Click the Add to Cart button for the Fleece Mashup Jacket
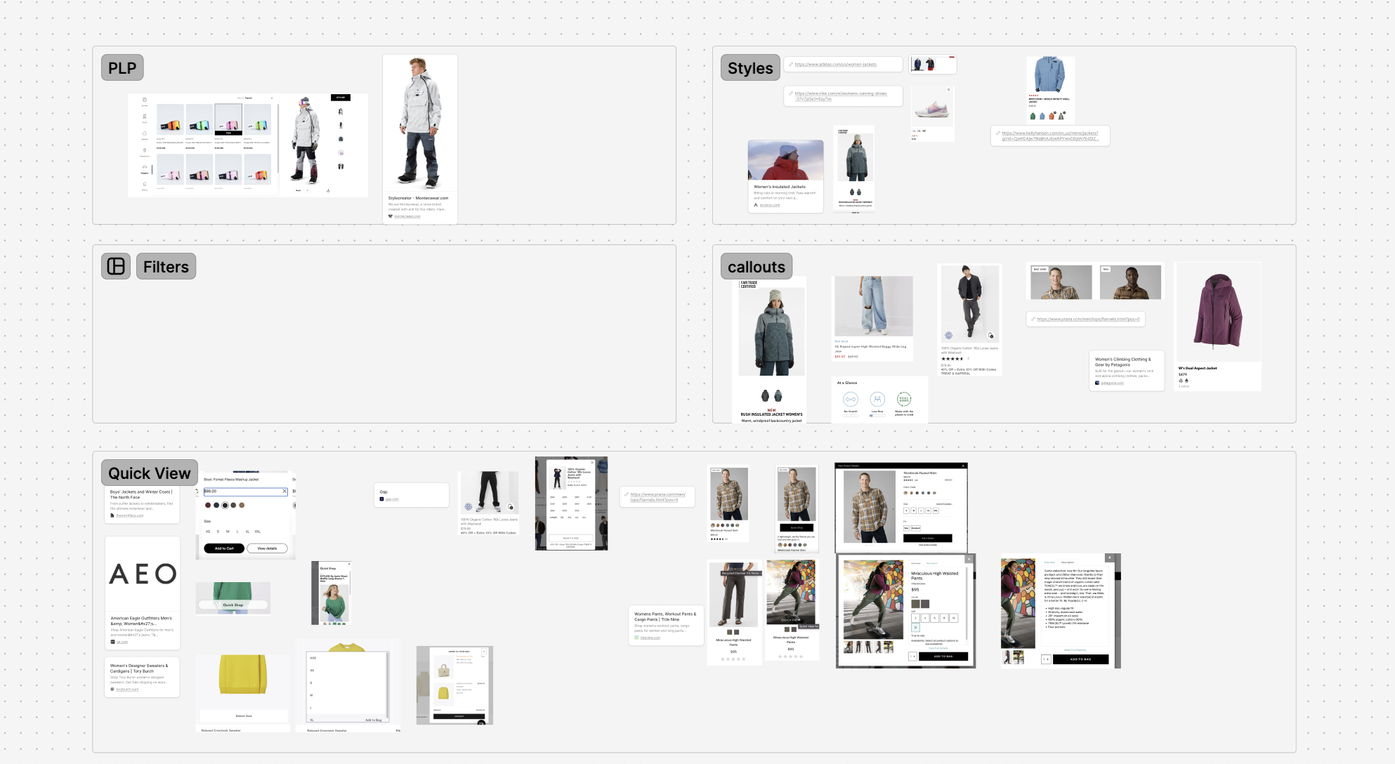The width and height of the screenshot is (1395, 764). click(224, 548)
